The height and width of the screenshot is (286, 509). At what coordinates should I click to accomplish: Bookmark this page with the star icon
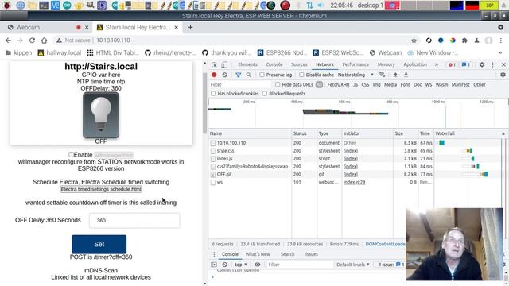[414, 41]
